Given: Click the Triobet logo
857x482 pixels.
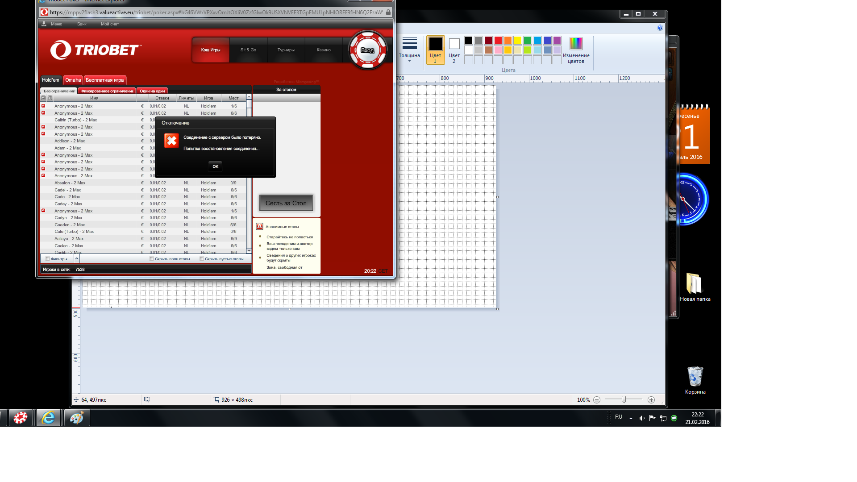Looking at the screenshot, I should point(96,50).
